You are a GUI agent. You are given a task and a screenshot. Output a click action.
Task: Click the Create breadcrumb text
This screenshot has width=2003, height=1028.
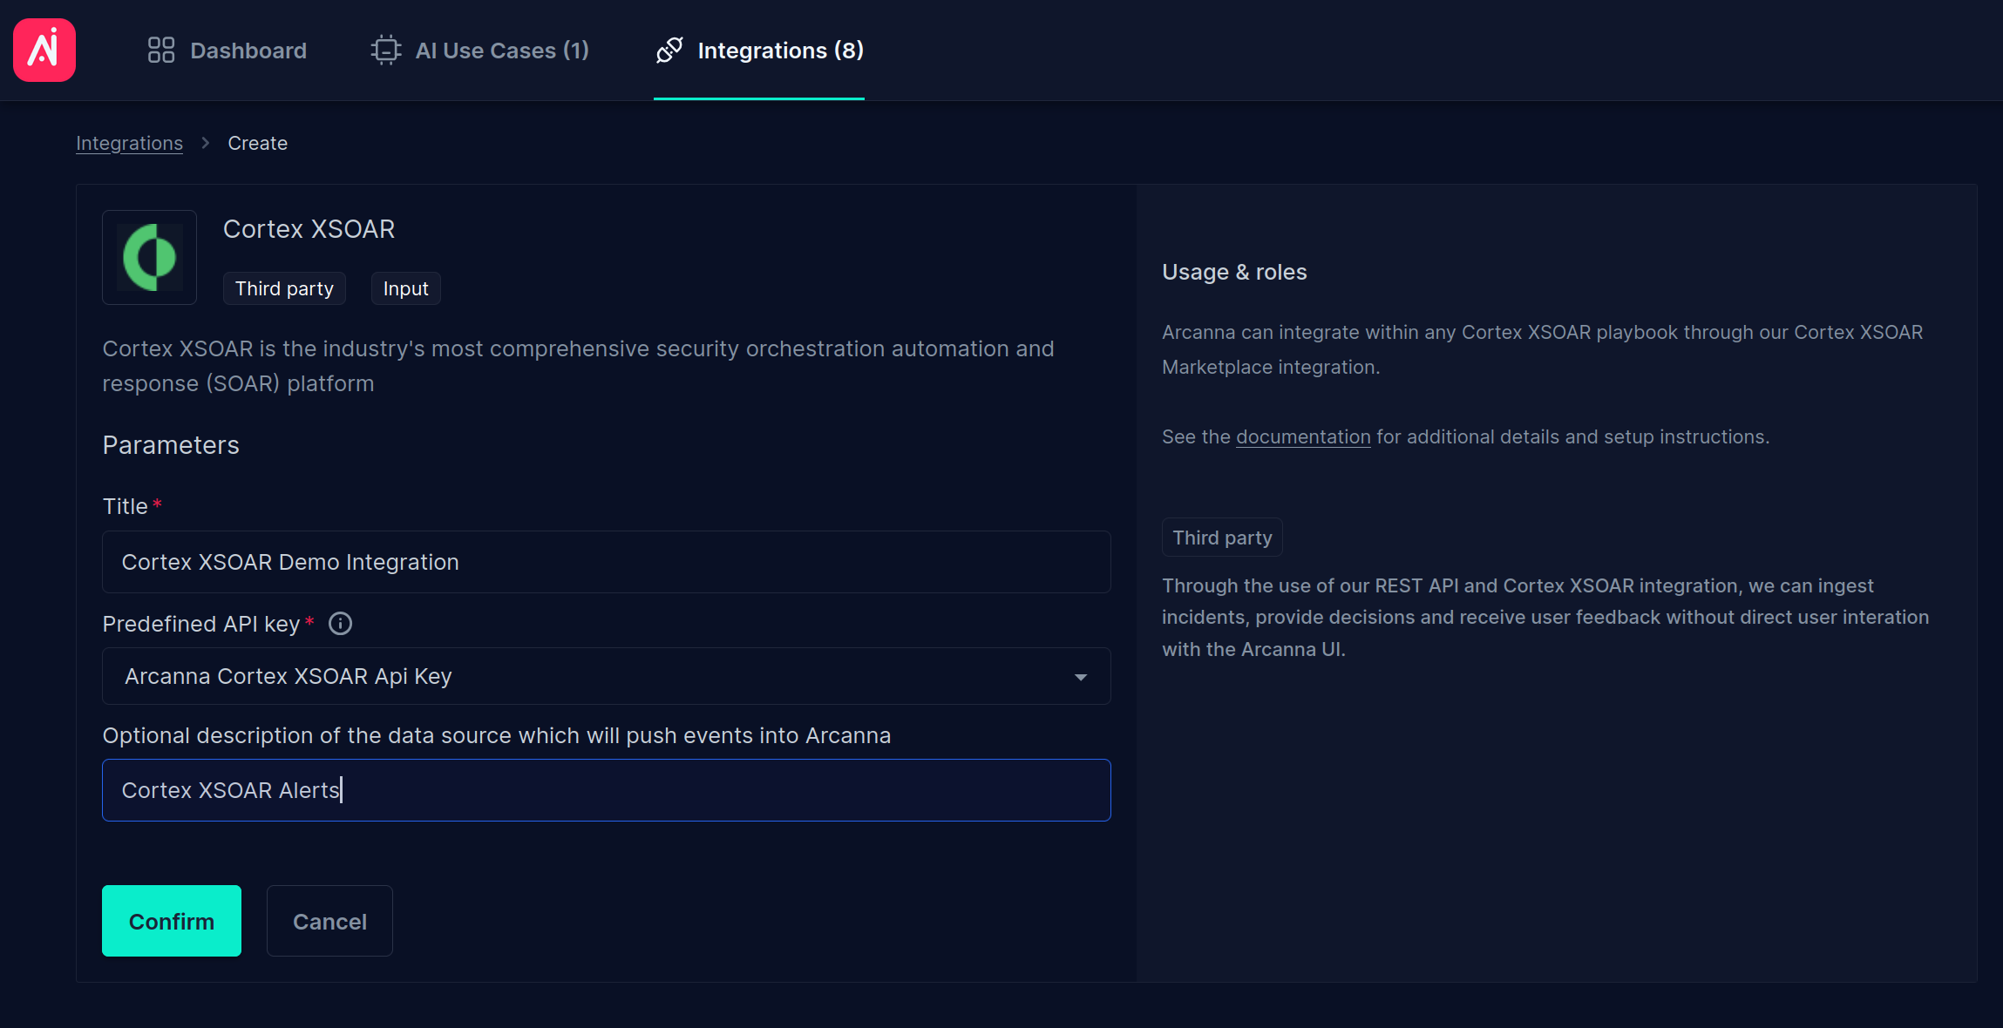pyautogui.click(x=258, y=143)
